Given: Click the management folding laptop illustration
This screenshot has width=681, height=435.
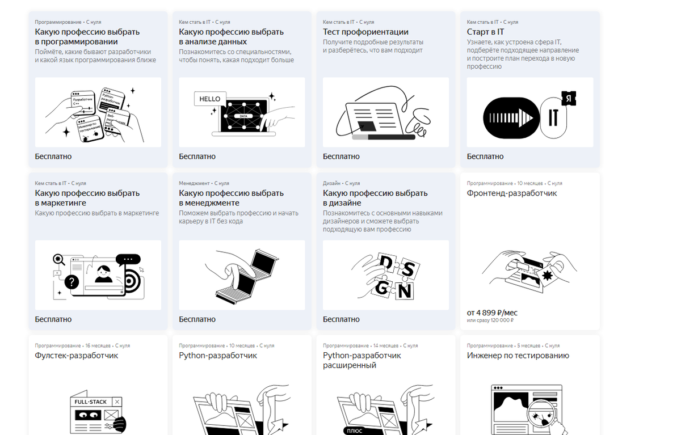Looking at the screenshot, I should tap(242, 275).
